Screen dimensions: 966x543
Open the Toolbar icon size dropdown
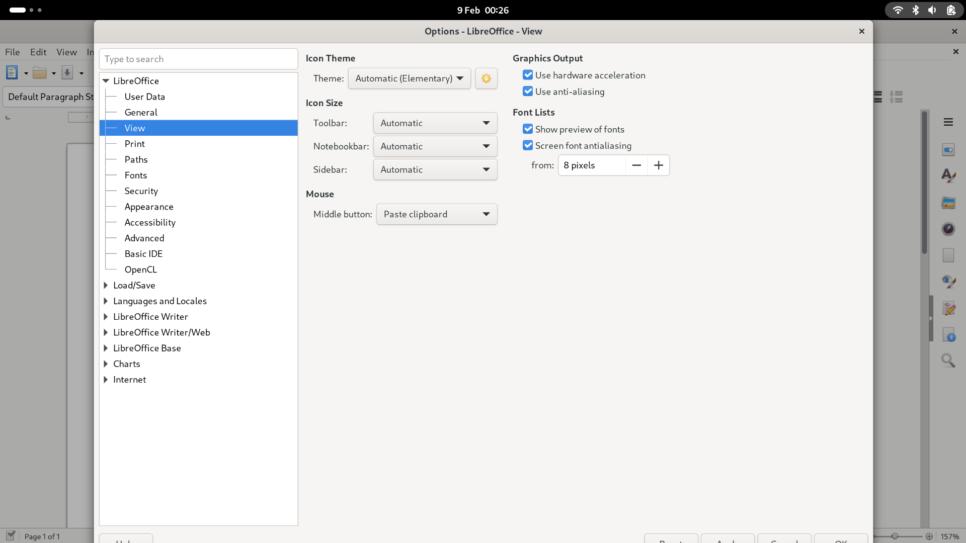click(x=435, y=123)
